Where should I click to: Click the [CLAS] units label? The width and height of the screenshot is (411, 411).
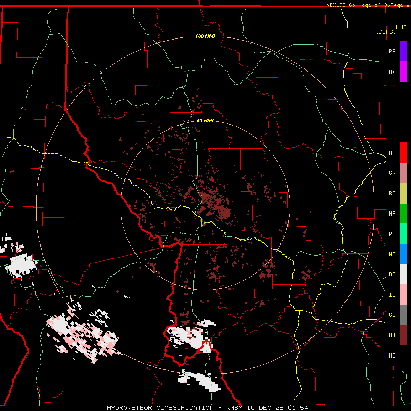click(x=386, y=32)
